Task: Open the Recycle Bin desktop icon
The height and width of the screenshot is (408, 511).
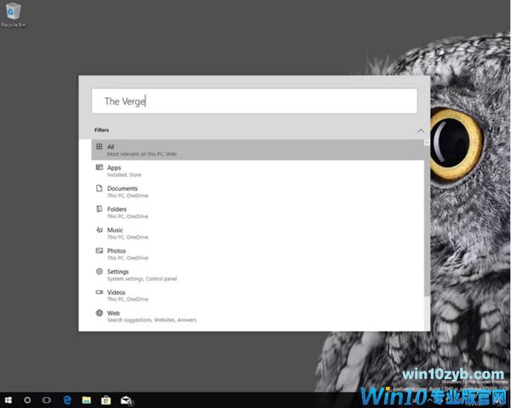Action: (x=14, y=15)
